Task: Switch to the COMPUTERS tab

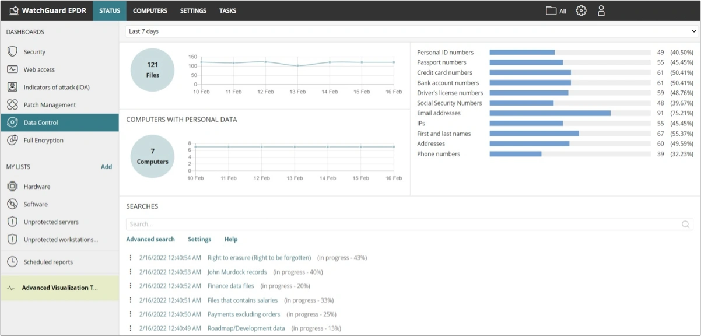Action: tap(150, 10)
